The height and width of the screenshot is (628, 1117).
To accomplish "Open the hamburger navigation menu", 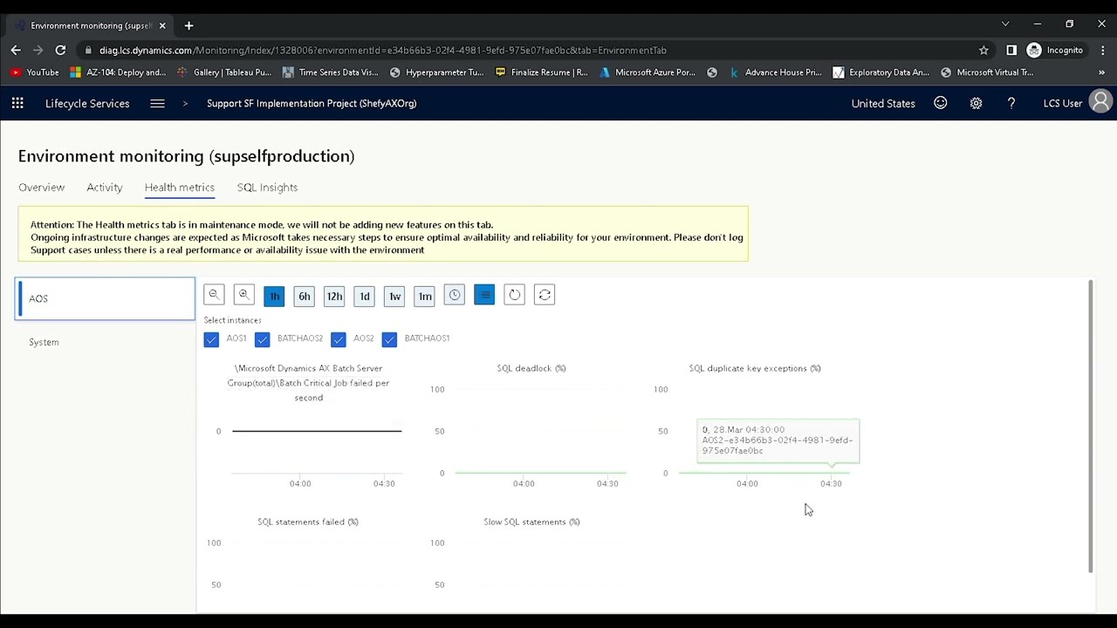I will tap(157, 103).
